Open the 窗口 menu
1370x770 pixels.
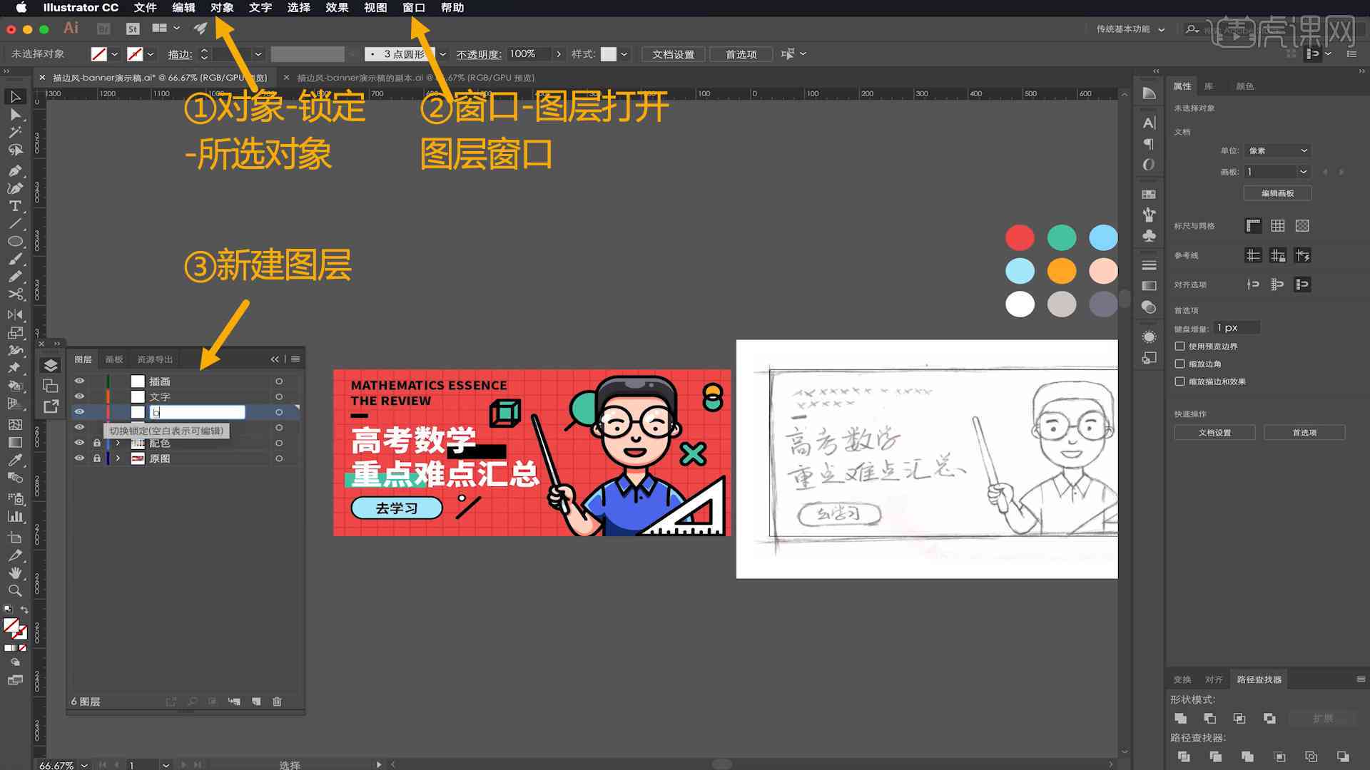point(414,8)
